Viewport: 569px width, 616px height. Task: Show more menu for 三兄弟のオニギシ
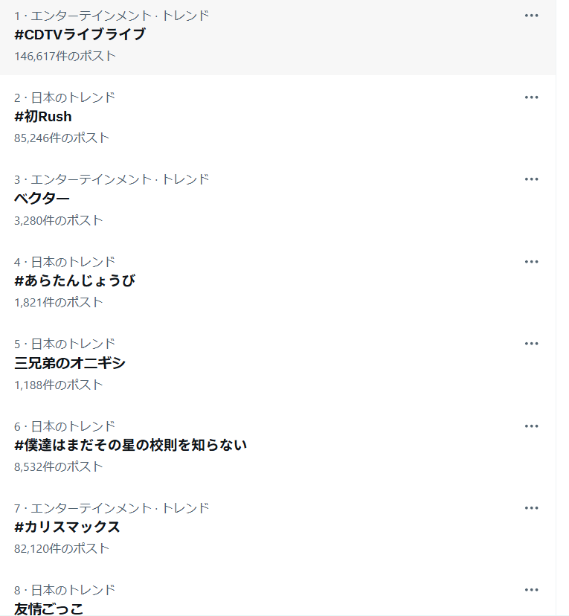[531, 344]
